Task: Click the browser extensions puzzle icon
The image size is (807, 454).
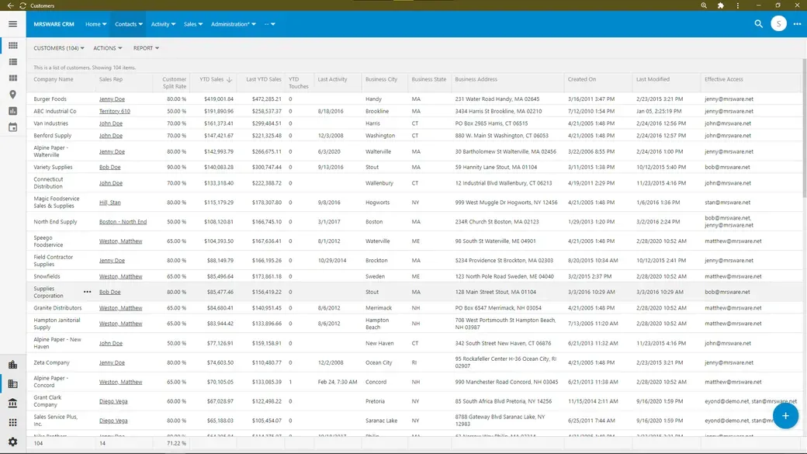Action: coord(721,5)
